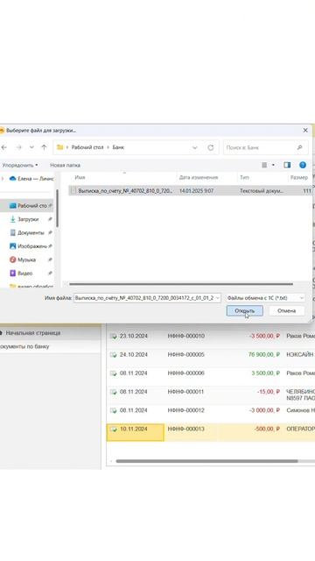Click the folder icon in address bar
Viewport: 315px width, 561px height.
pyautogui.click(x=60, y=147)
